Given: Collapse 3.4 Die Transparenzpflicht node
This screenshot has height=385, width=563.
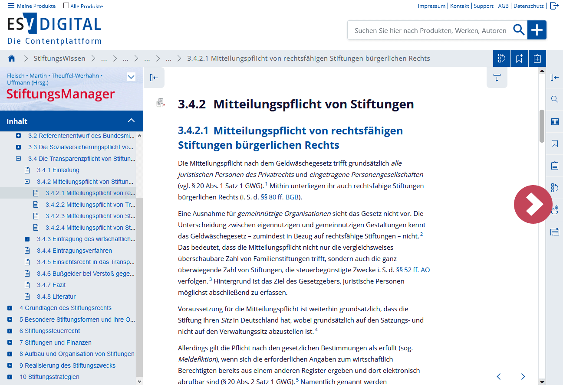Looking at the screenshot, I should click(18, 159).
